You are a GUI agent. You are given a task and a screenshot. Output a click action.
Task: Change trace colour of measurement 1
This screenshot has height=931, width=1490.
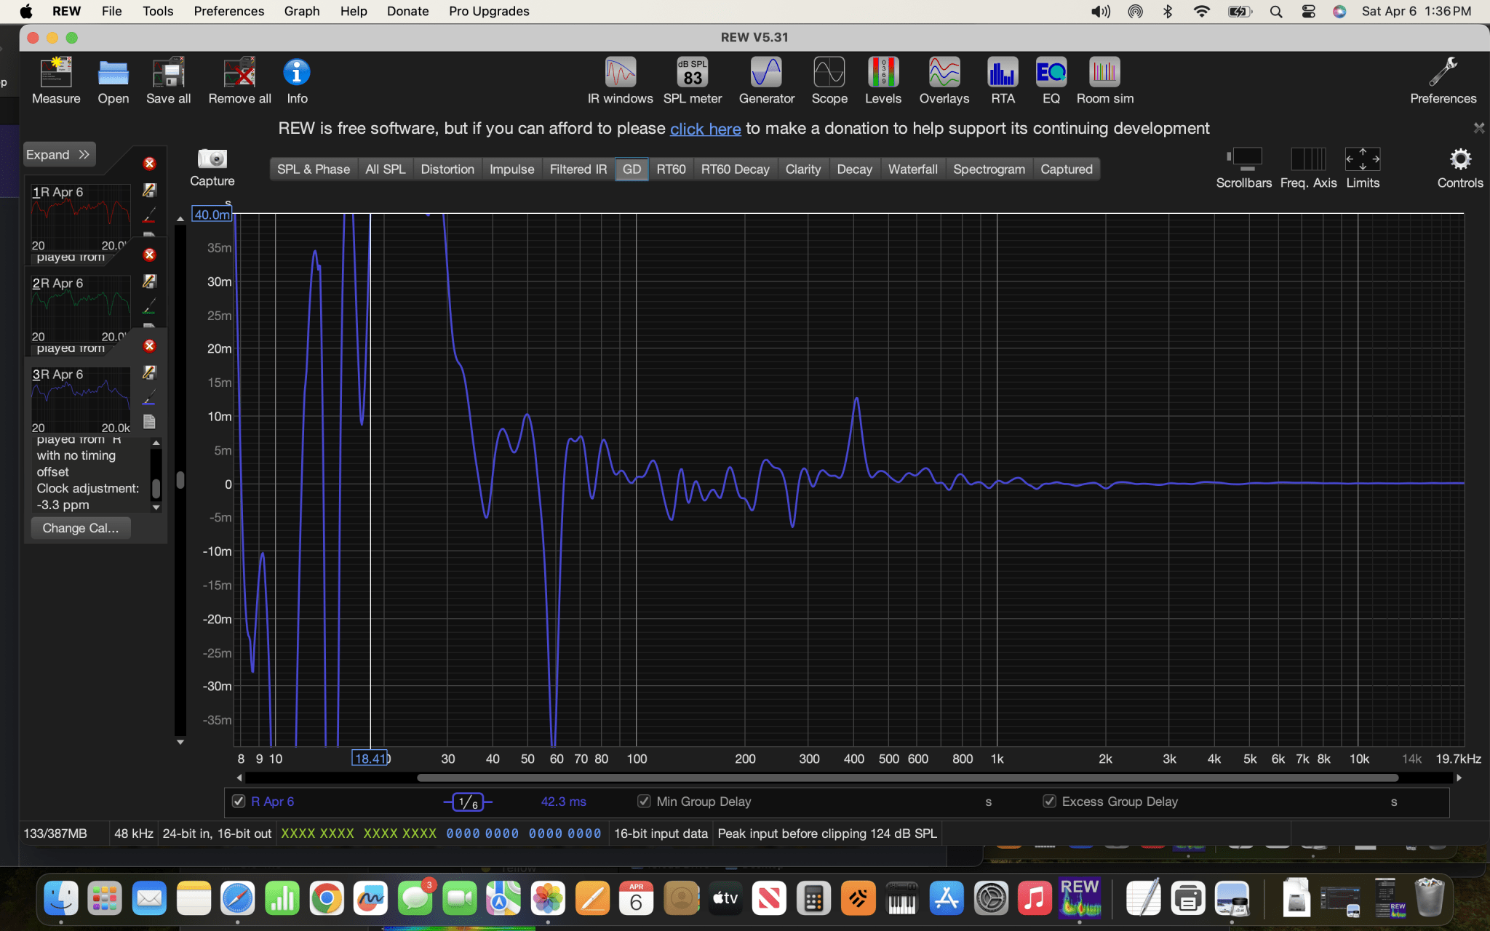(x=149, y=215)
